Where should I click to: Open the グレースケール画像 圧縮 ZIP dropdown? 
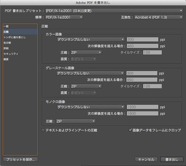(86, 86)
